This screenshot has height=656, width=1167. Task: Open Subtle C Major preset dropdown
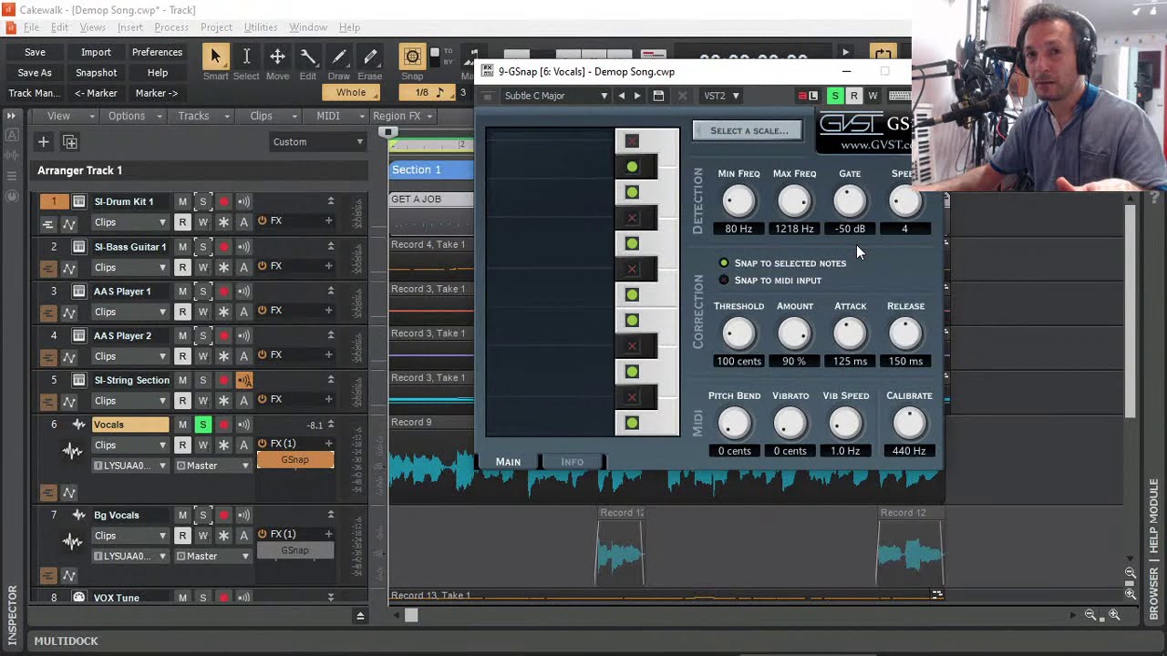coord(555,96)
